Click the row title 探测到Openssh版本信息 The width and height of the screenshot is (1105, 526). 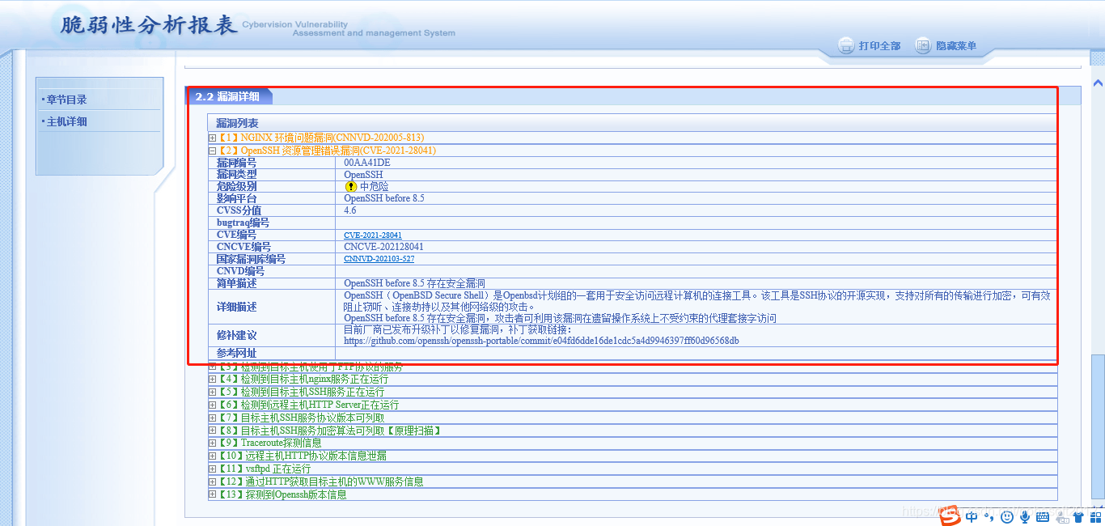296,494
